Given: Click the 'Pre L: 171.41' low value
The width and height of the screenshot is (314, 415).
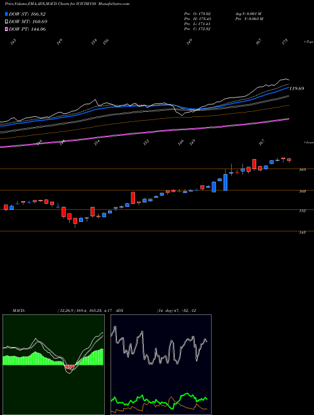Looking at the screenshot, I should pyautogui.click(x=197, y=24).
